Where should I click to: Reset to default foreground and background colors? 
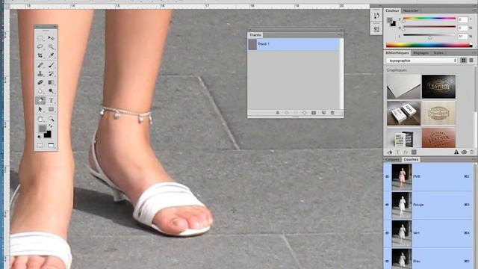tap(40, 137)
